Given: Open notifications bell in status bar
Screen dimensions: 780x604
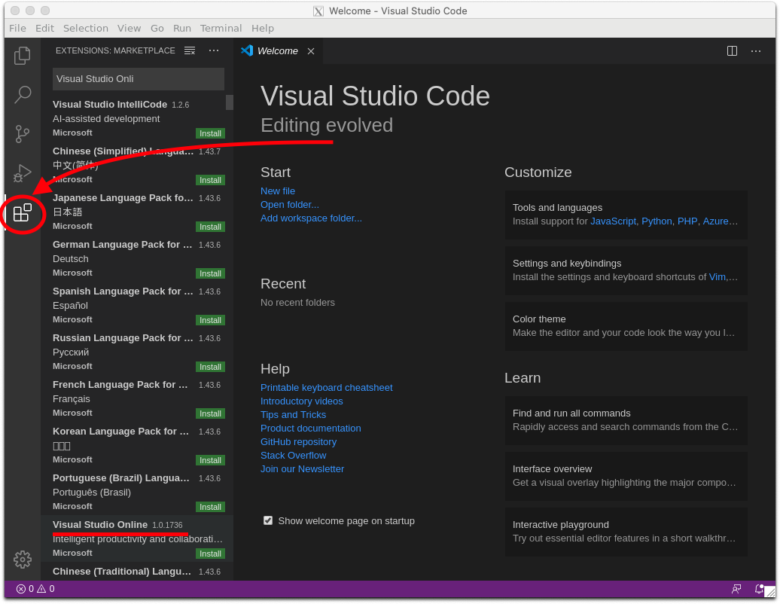Looking at the screenshot, I should [x=759, y=589].
